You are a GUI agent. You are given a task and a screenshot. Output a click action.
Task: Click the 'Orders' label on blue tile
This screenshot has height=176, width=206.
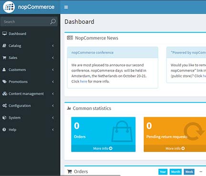pos(80,136)
